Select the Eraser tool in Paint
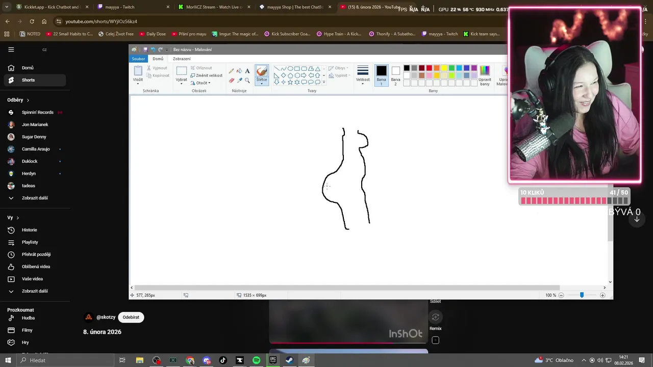This screenshot has width=653, height=367. (231, 81)
